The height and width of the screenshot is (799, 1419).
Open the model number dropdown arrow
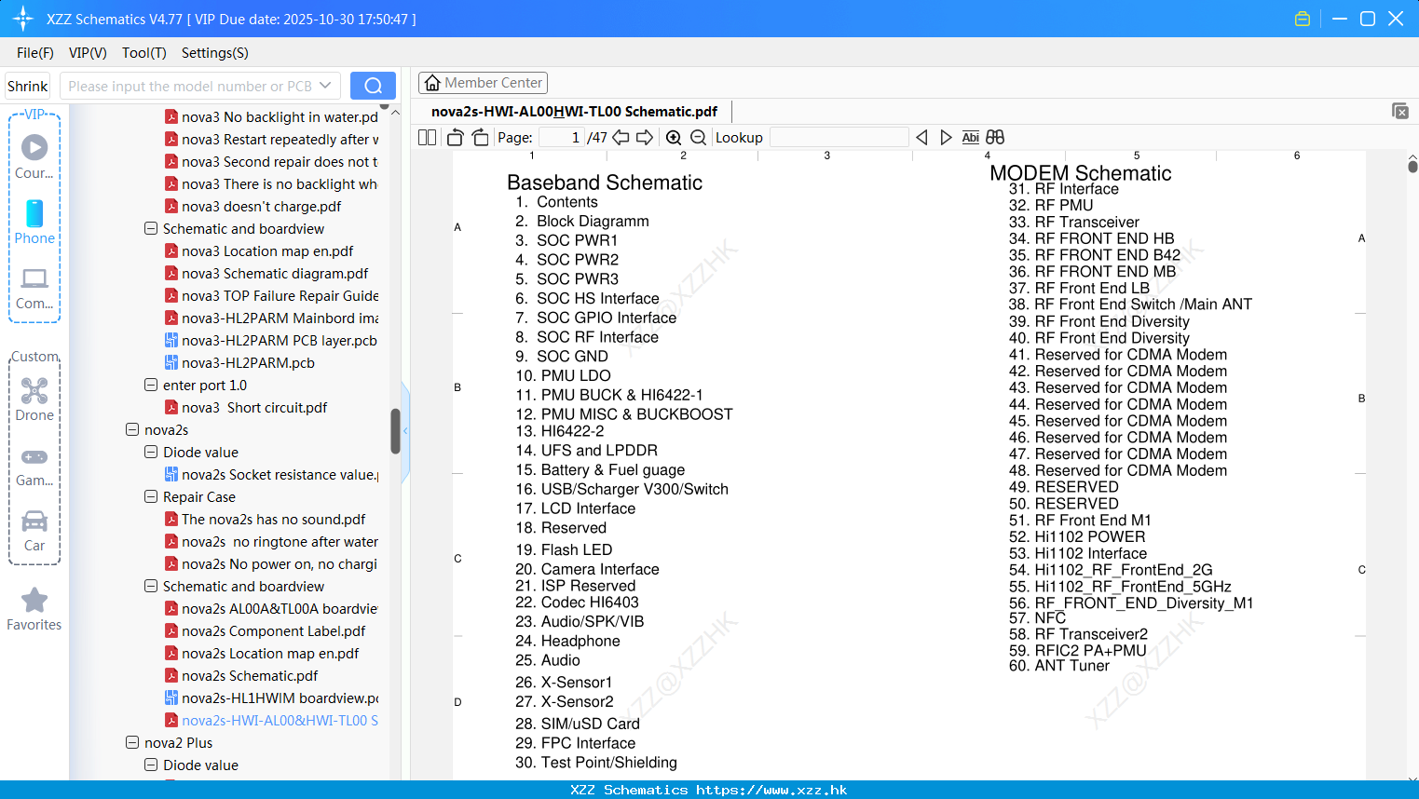pyautogui.click(x=325, y=86)
